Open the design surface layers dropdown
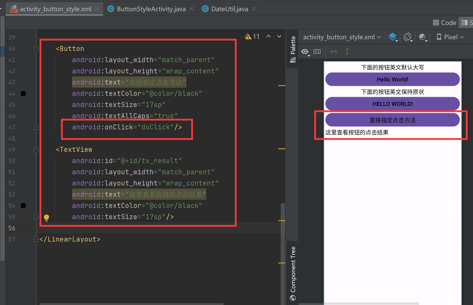The height and width of the screenshot is (305, 473). coord(393,37)
